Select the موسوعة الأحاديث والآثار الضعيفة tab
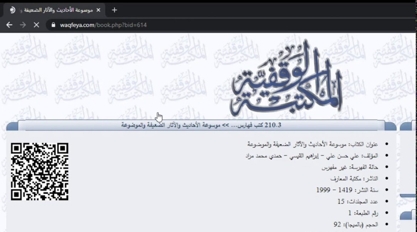This screenshot has height=232, width=417. point(55,10)
